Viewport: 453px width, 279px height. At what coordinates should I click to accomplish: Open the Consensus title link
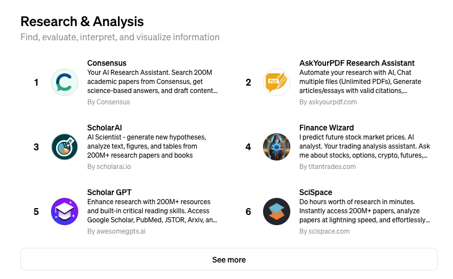(107, 63)
